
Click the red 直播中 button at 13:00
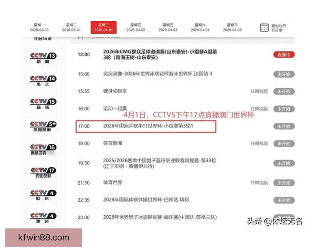point(284,55)
